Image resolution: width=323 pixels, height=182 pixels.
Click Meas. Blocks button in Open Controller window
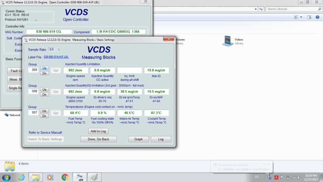15,79
